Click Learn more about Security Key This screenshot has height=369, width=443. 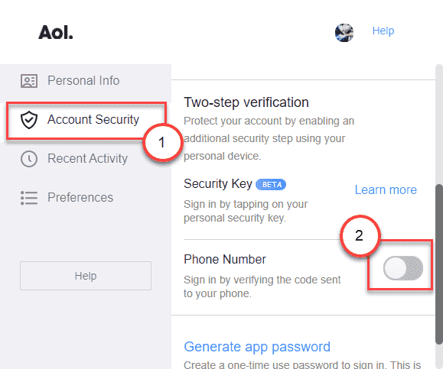(386, 190)
